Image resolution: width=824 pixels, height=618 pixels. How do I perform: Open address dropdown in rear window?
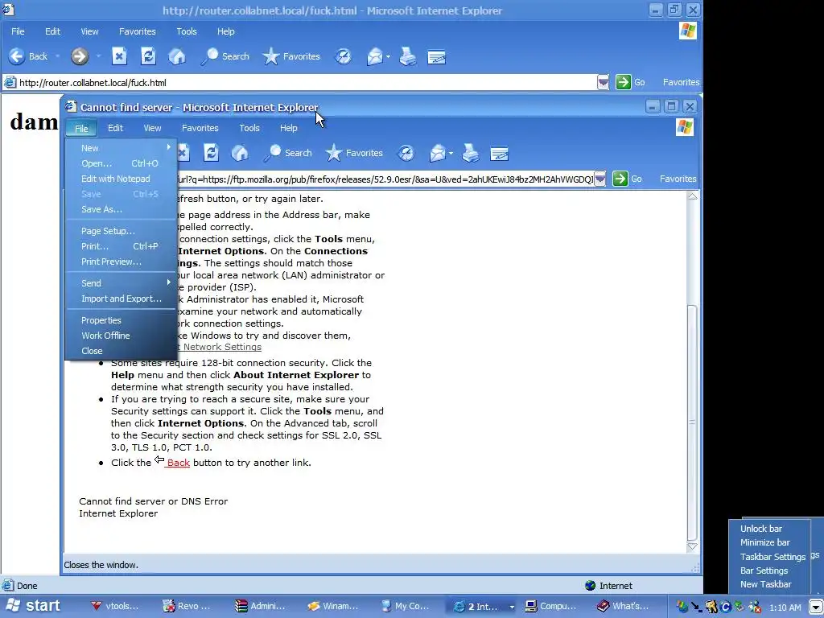coord(604,82)
